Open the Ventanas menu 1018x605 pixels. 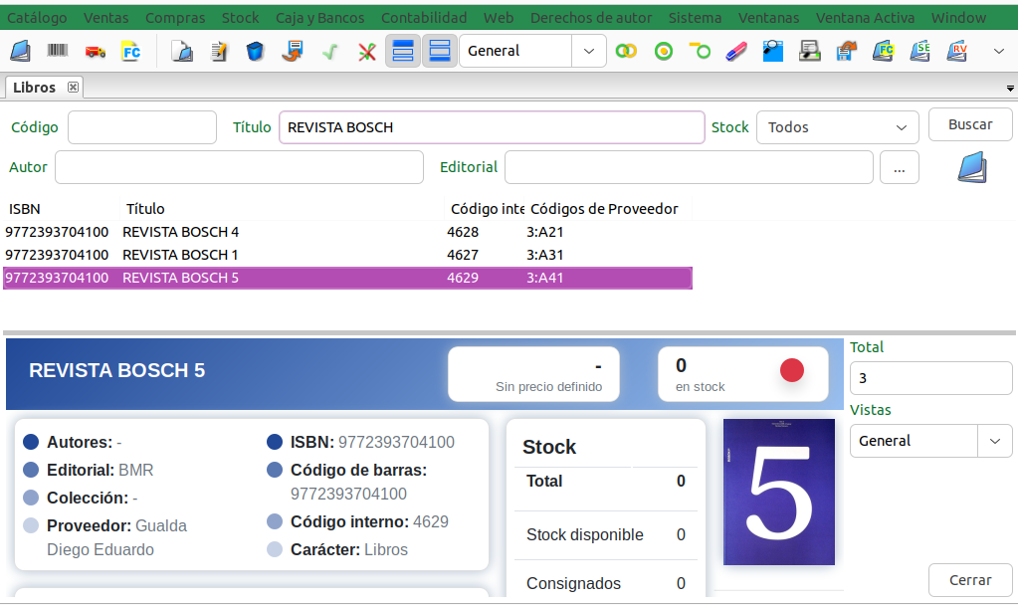768,18
